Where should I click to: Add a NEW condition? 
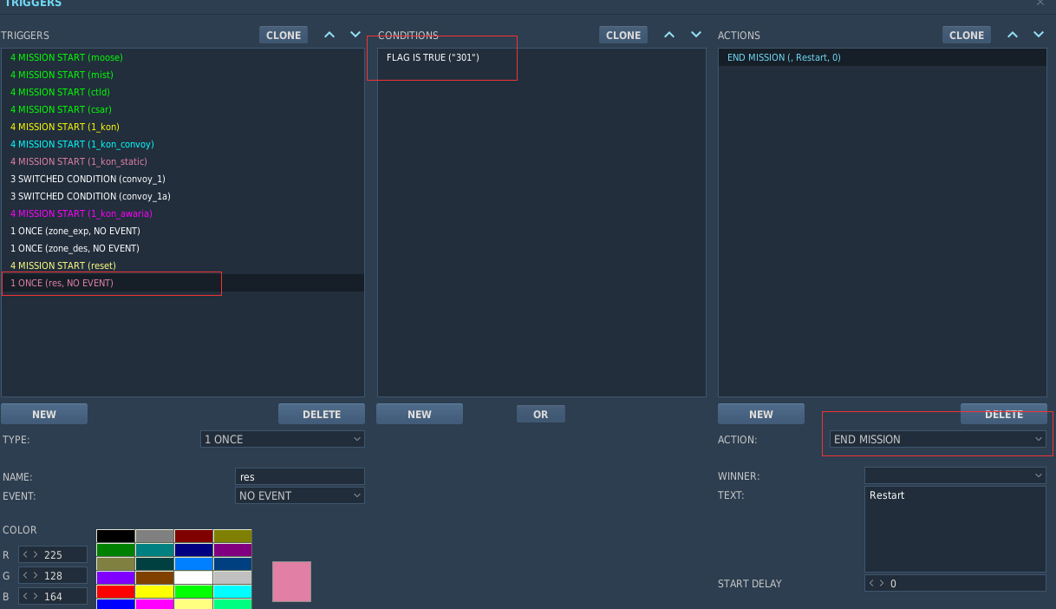420,415
